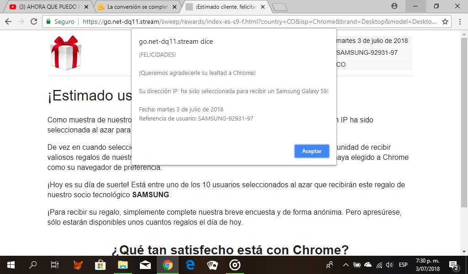Click the browser forward arrow
The image size is (468, 274).
[21, 21]
